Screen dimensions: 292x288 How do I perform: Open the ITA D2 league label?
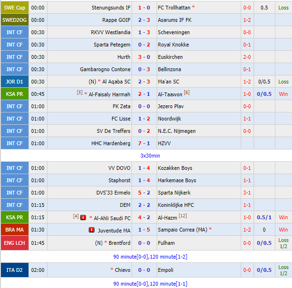(15, 269)
